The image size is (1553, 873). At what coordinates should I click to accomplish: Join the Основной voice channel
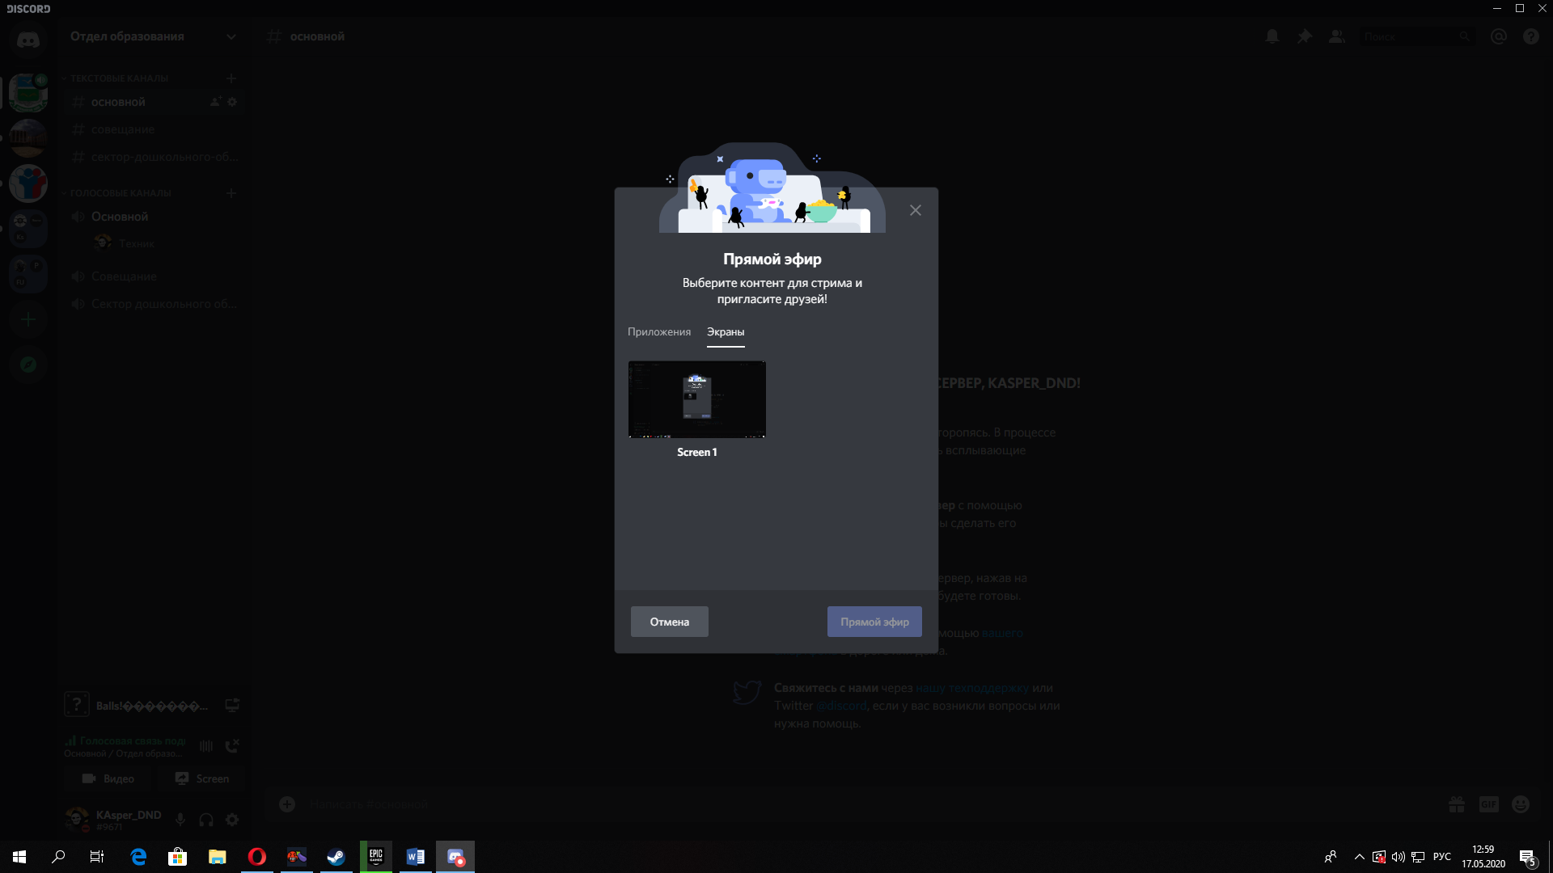point(154,217)
